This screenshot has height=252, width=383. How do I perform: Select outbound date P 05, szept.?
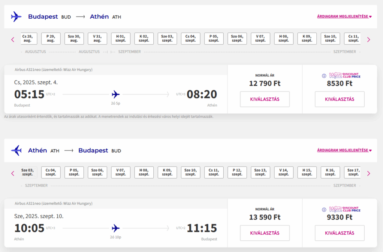tap(214, 39)
